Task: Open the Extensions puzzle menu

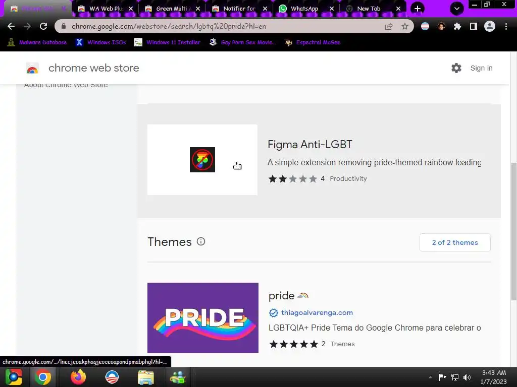Action: [x=457, y=26]
